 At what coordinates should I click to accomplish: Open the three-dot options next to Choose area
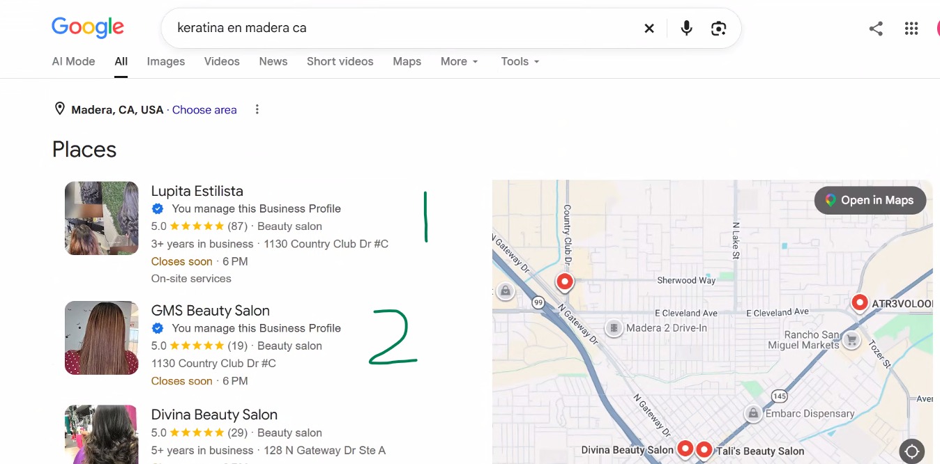[x=257, y=109]
